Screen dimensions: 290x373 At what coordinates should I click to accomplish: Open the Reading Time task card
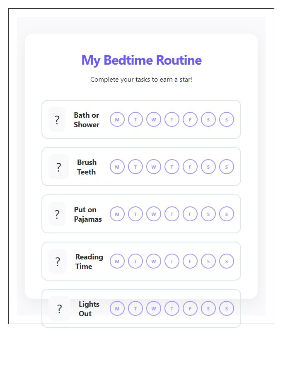pos(141,261)
